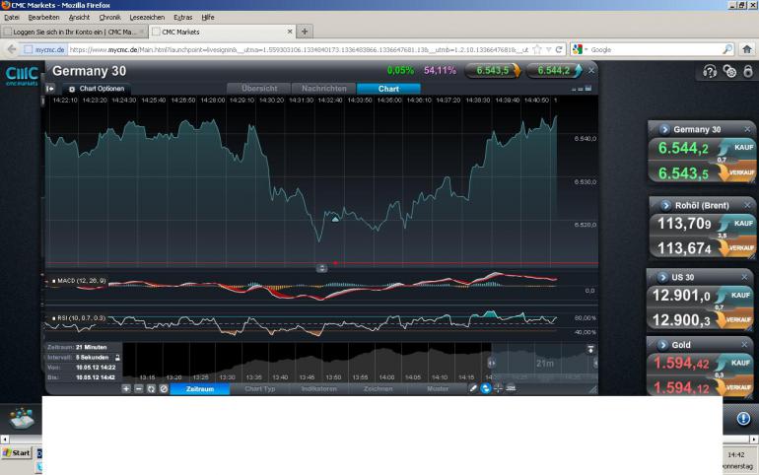Expand the Rohöl (Brent) ticket arrow
Screen dimensions: 759x475
click(x=664, y=205)
